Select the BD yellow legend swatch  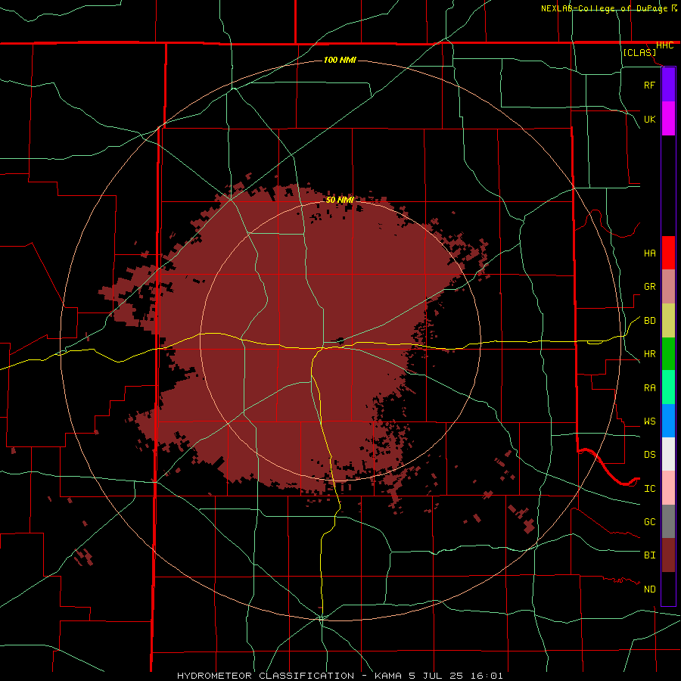tap(668, 321)
